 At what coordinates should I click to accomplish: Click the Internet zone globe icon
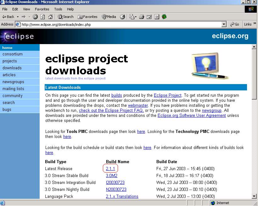[x=213, y=203]
